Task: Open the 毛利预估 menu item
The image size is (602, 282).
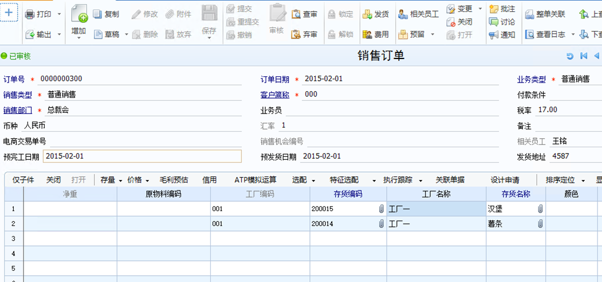Action: click(x=174, y=180)
